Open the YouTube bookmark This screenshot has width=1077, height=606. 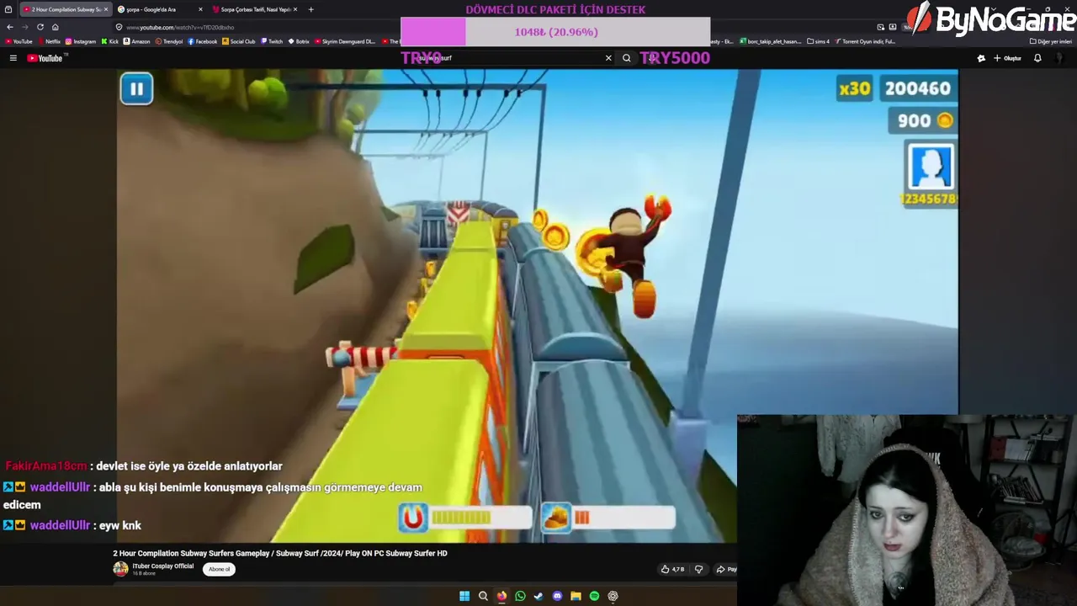click(x=19, y=41)
